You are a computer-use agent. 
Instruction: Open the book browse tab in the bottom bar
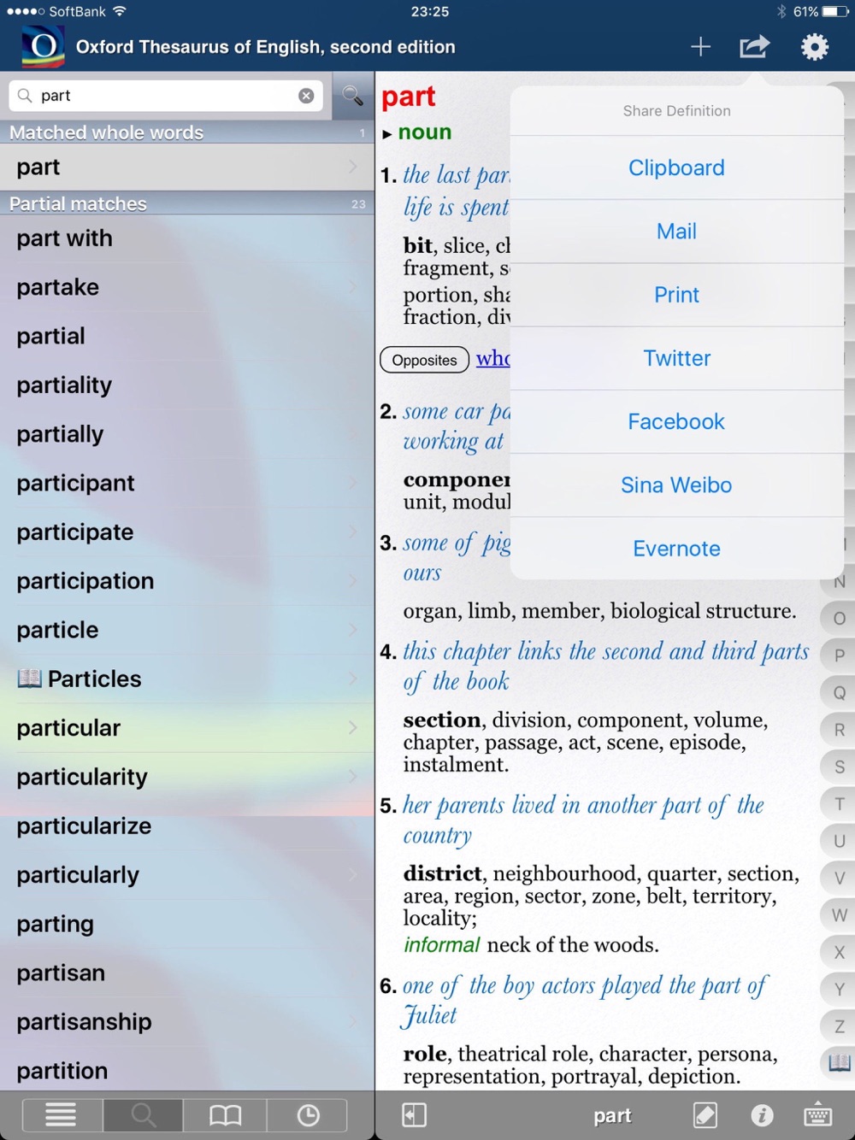pyautogui.click(x=225, y=1115)
